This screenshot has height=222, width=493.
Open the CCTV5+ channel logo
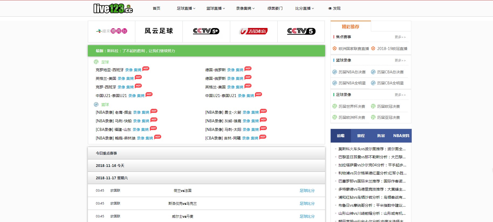pyautogui.click(x=206, y=31)
